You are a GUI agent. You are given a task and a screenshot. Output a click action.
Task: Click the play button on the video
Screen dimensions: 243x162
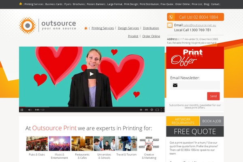click(92, 74)
